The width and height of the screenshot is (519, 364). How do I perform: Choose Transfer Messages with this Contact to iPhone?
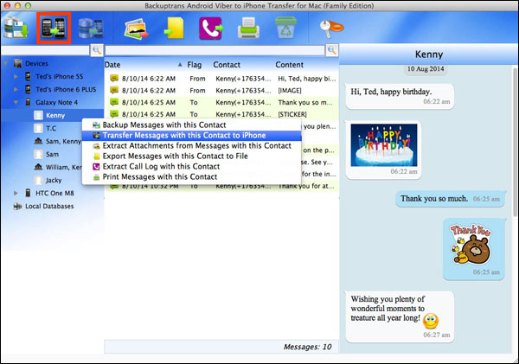click(192, 136)
